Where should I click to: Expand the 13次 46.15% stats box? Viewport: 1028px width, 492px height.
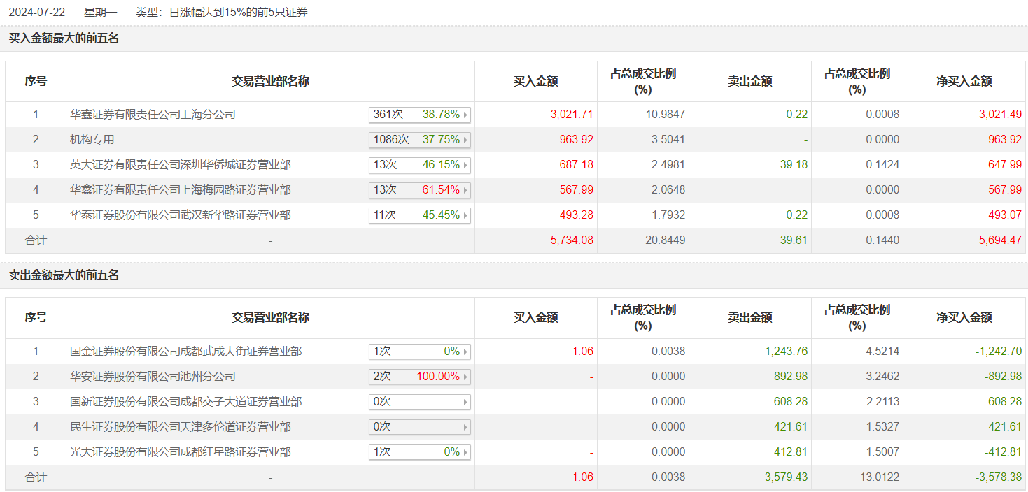point(465,165)
